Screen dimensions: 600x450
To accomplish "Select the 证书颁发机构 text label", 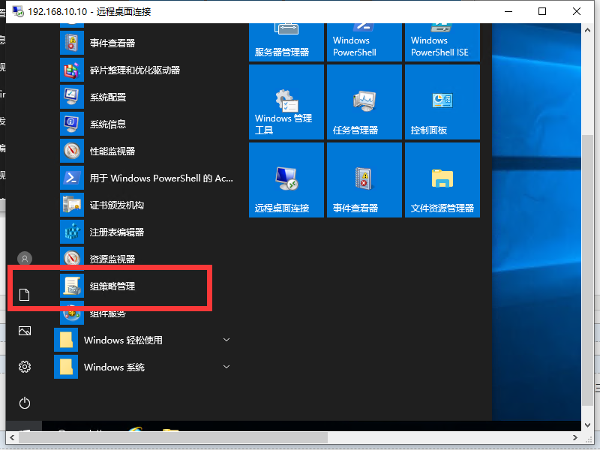I will pyautogui.click(x=117, y=205).
